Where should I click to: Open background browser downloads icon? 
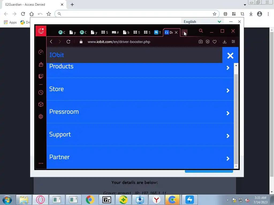(251, 14)
